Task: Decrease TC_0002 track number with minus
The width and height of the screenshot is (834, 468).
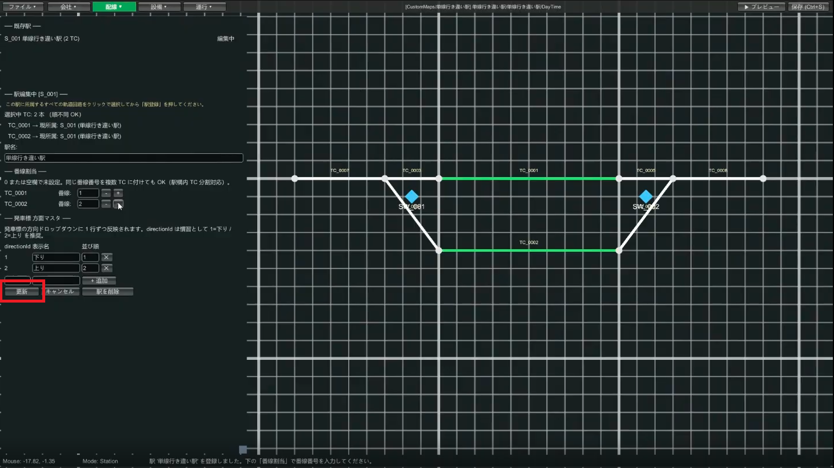Action: click(x=106, y=204)
